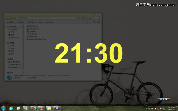The width and height of the screenshot is (178, 111).
Task: Click the IME language bar A icon
Action: [x=163, y=99]
